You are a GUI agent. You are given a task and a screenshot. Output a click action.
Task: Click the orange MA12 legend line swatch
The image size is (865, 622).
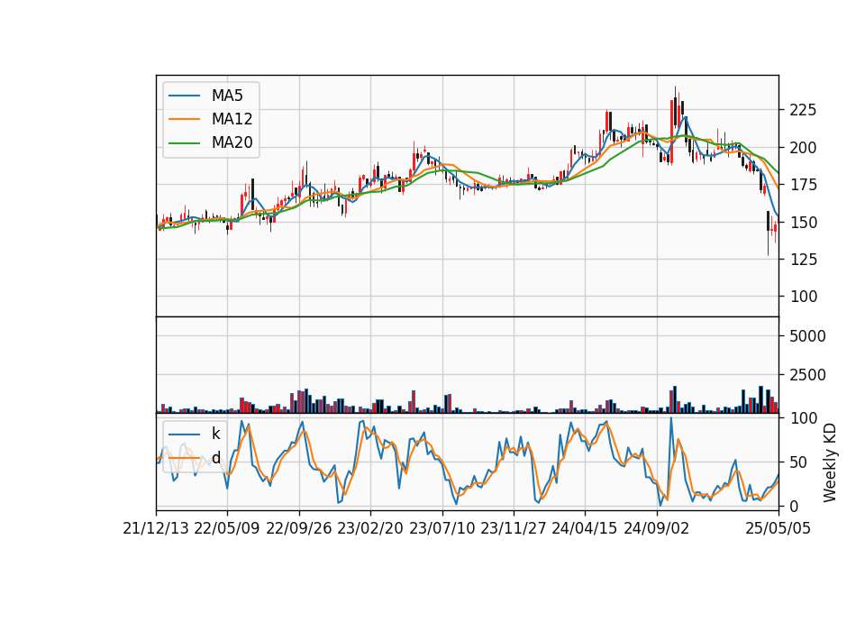[x=184, y=119]
